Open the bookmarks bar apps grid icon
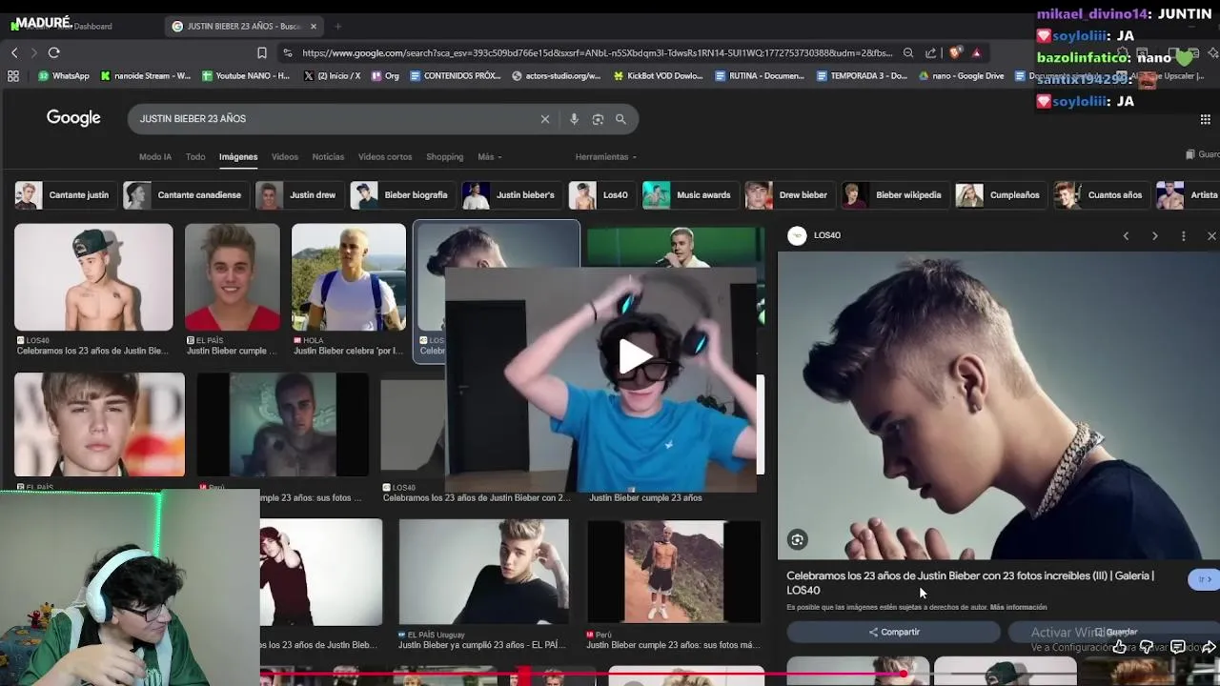 [13, 75]
